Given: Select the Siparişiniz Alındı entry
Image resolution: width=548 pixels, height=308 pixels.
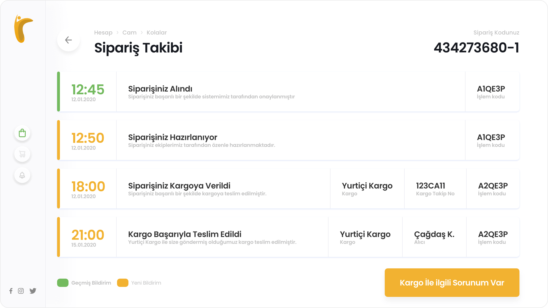Looking at the screenshot, I should [x=288, y=92].
